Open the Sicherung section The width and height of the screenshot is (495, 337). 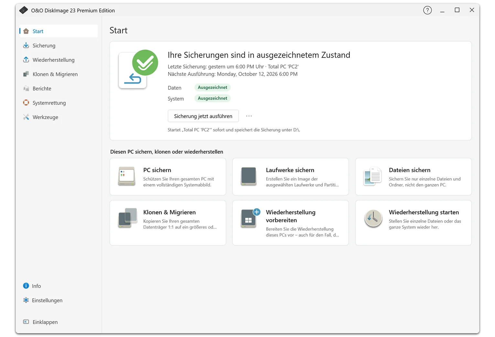[59, 45]
